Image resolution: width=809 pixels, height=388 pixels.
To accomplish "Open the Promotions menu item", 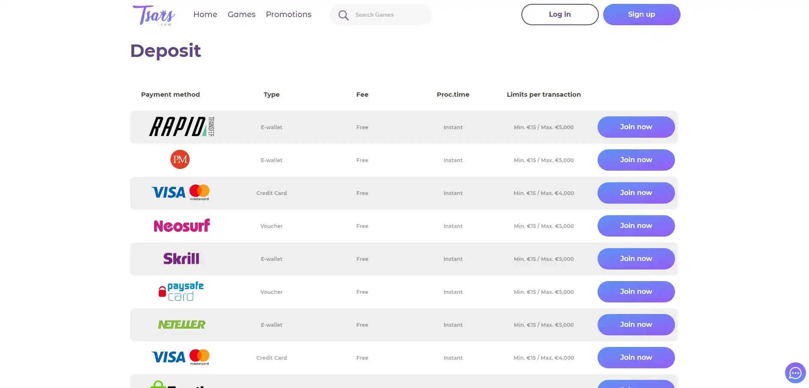I will pos(289,15).
